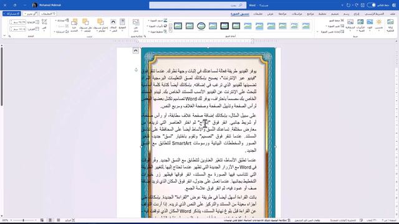Image resolution: width=399 pixels, height=224 pixels.
Task: Open the View (عرض) tab
Action: pos(270,14)
